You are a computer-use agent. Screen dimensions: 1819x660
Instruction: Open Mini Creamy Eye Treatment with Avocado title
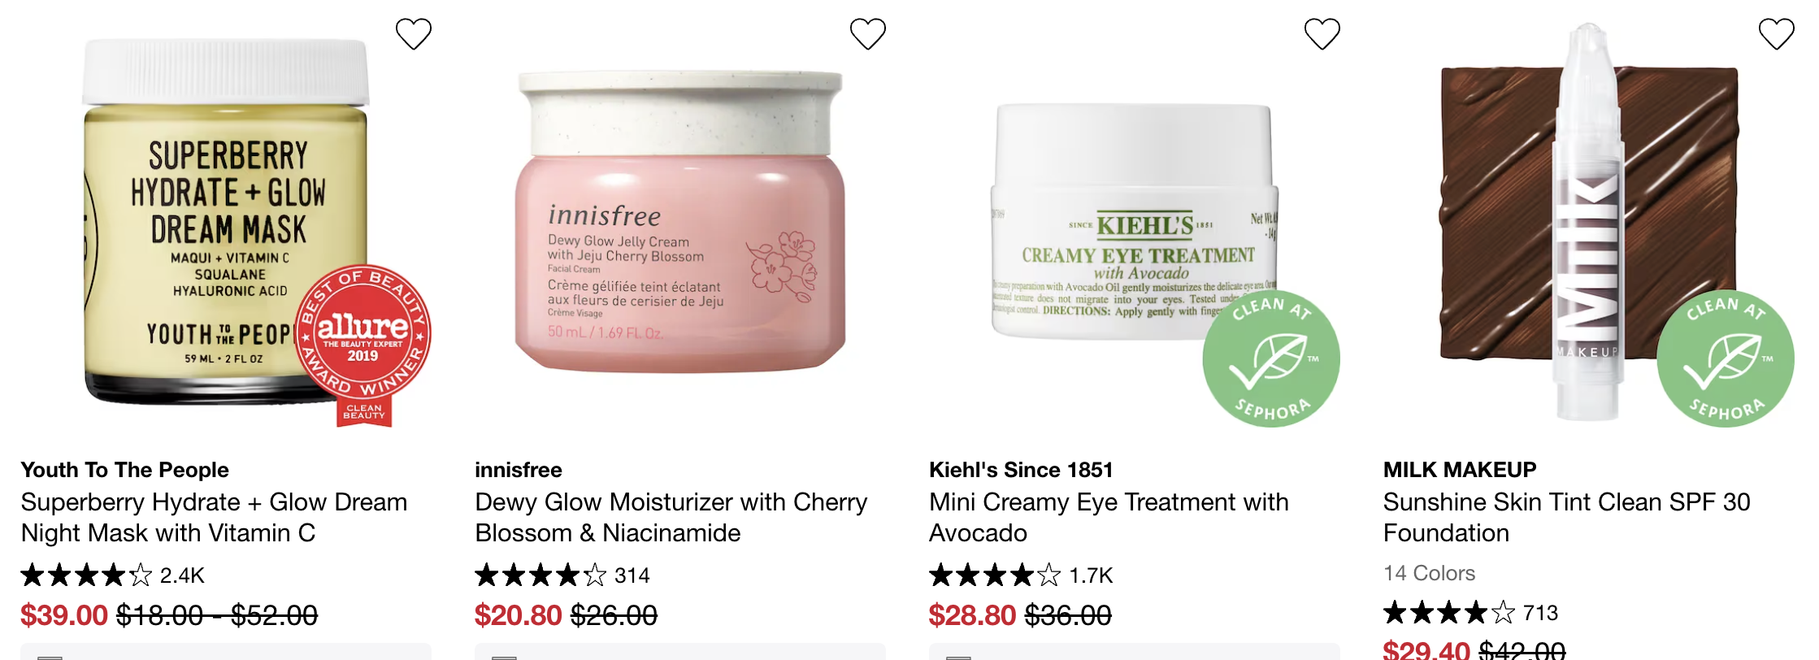(1109, 517)
